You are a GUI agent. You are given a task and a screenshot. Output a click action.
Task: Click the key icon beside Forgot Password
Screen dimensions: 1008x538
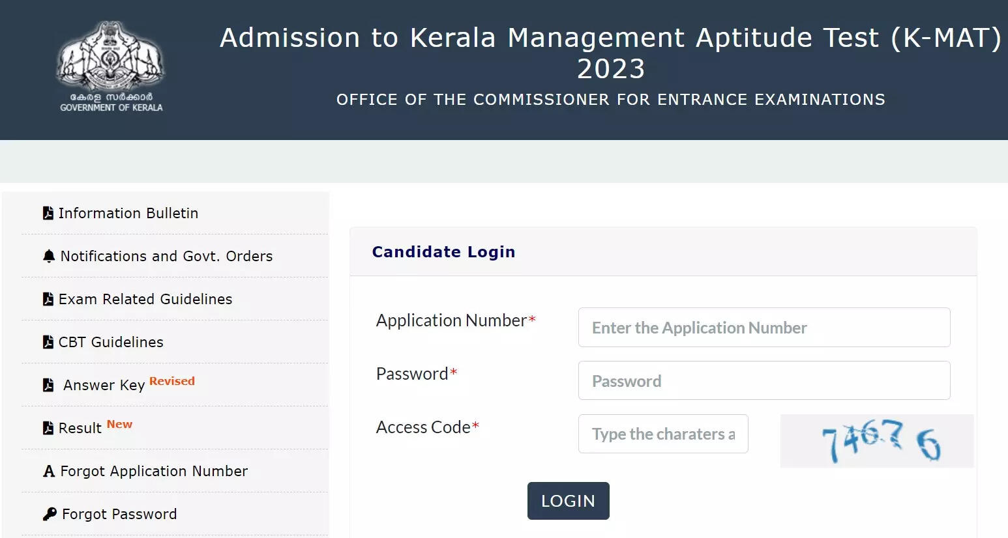click(x=50, y=514)
